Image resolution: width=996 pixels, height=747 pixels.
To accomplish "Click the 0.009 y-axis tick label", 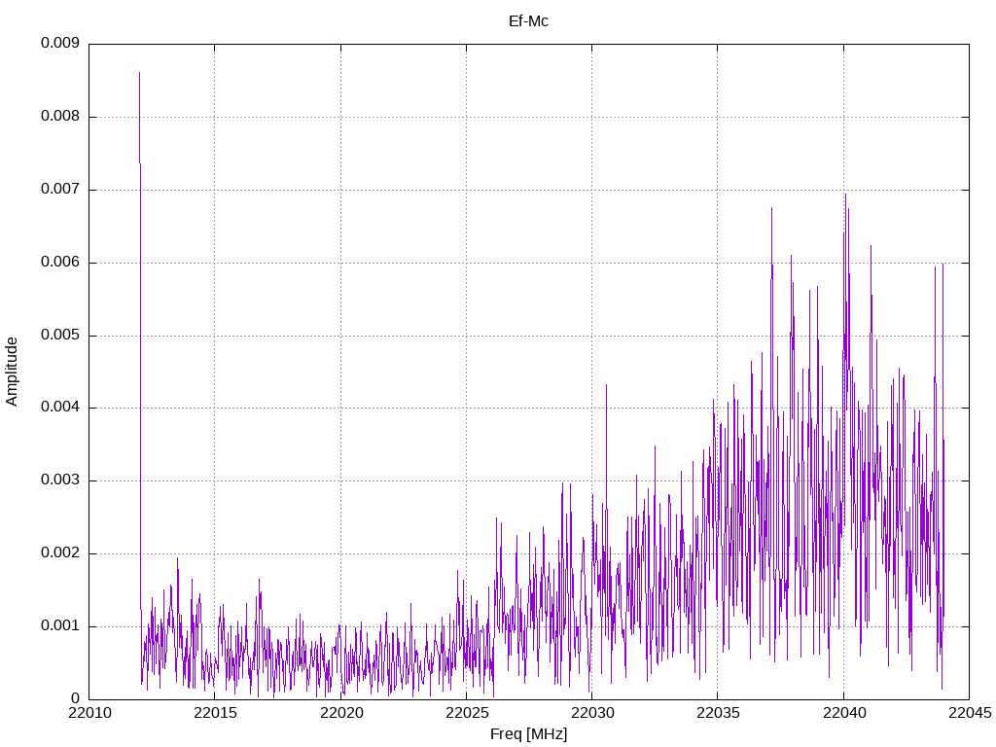I will (59, 44).
